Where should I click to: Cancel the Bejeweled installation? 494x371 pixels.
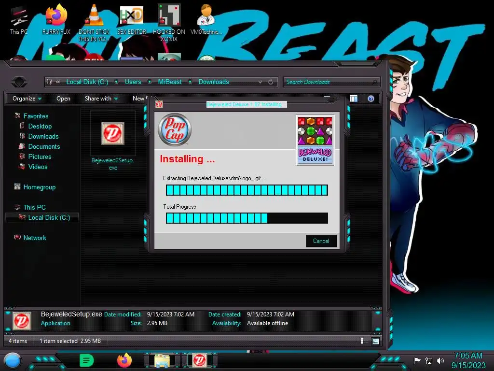[x=321, y=241]
